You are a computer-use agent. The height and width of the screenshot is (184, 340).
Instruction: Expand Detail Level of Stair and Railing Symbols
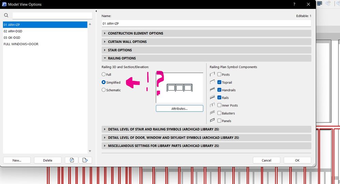point(206,129)
